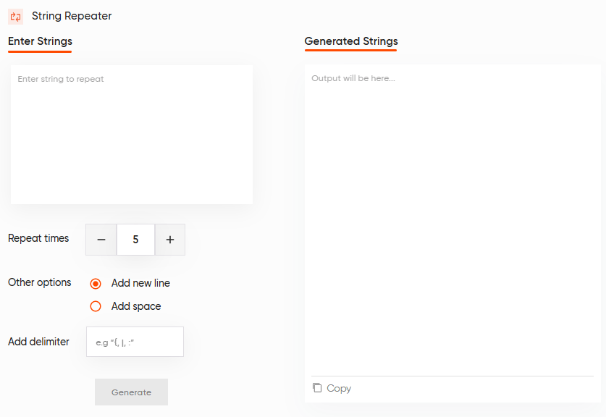The width and height of the screenshot is (606, 417).
Task: Click the String Repeater title text
Action: pyautogui.click(x=71, y=16)
